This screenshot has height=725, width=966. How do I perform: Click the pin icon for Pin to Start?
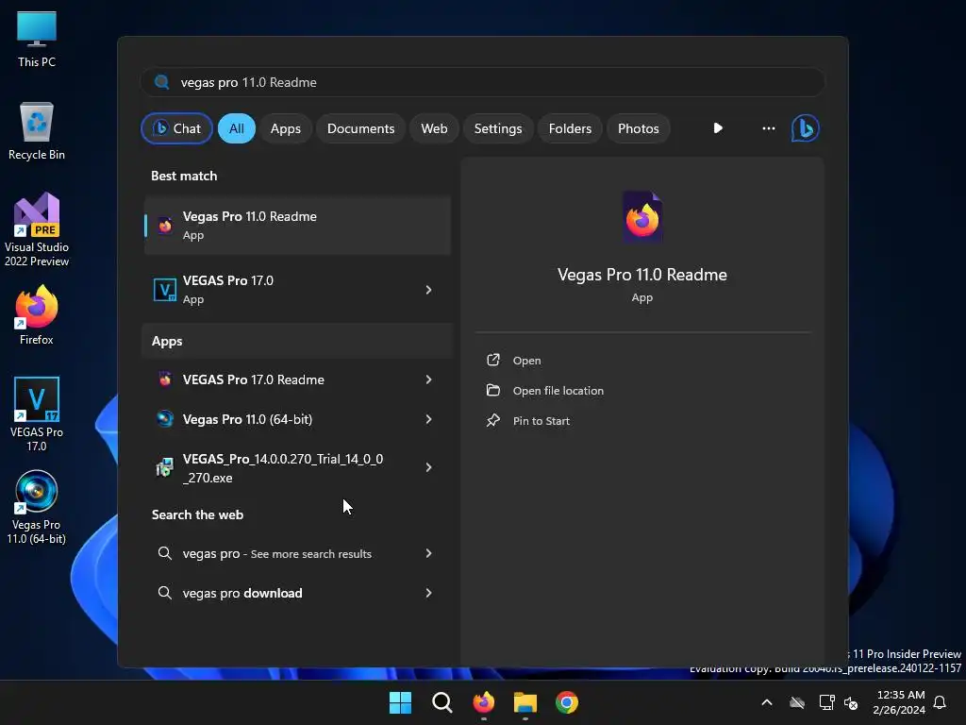(492, 420)
